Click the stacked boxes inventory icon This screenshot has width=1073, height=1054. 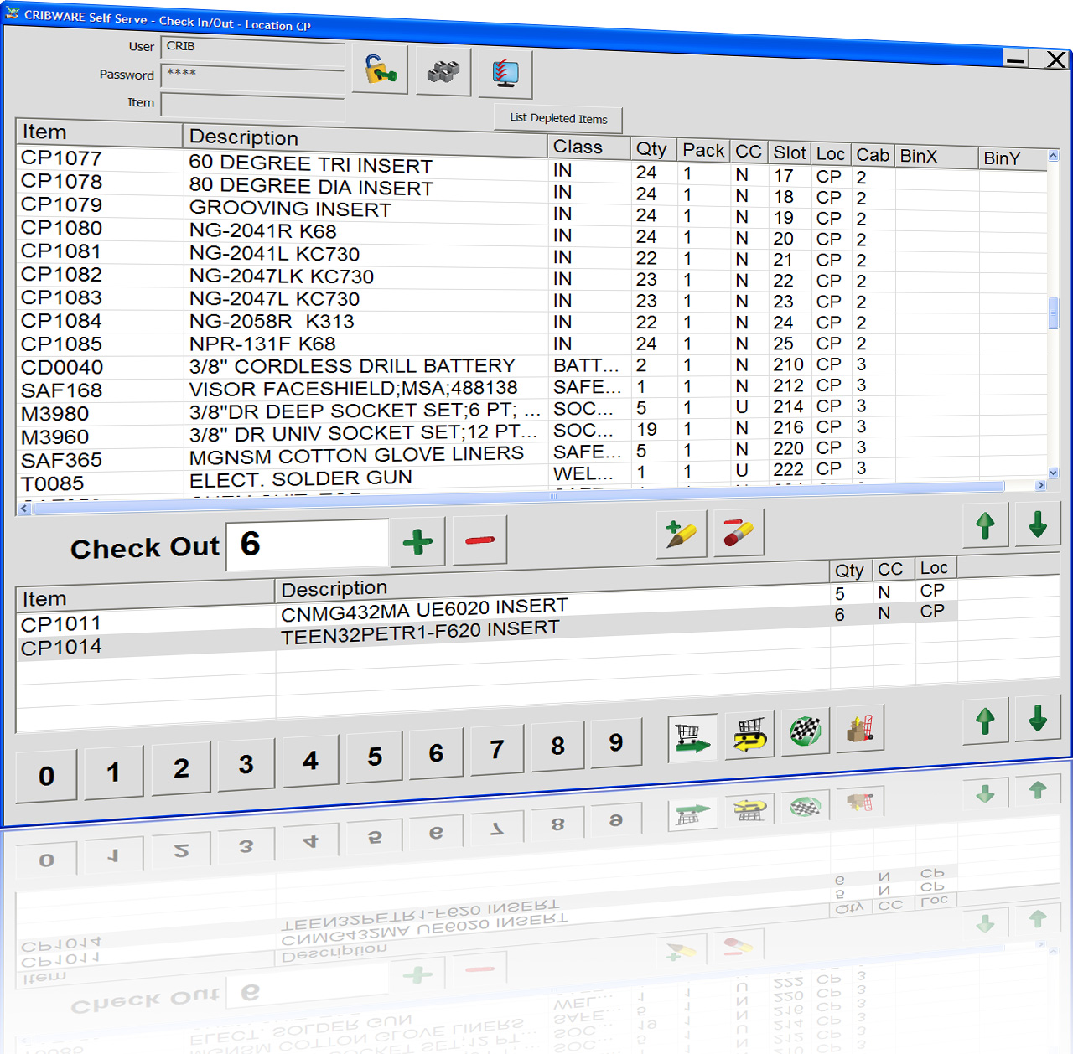[443, 72]
